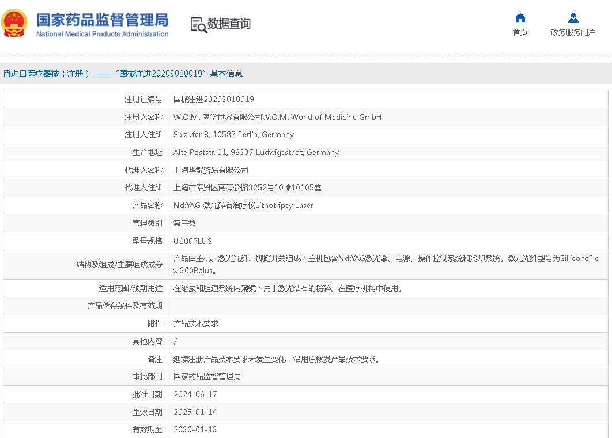Open the 产品技术要求 attachment link
The image size is (612, 438).
tap(196, 324)
